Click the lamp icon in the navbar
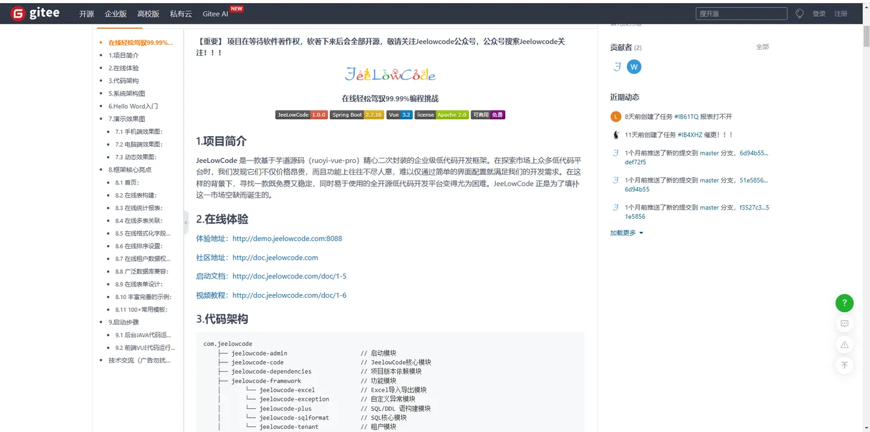 click(799, 12)
